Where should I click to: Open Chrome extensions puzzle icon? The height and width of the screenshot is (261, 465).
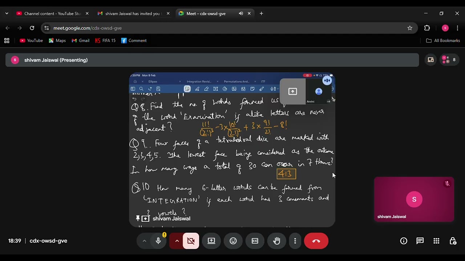pos(427,28)
